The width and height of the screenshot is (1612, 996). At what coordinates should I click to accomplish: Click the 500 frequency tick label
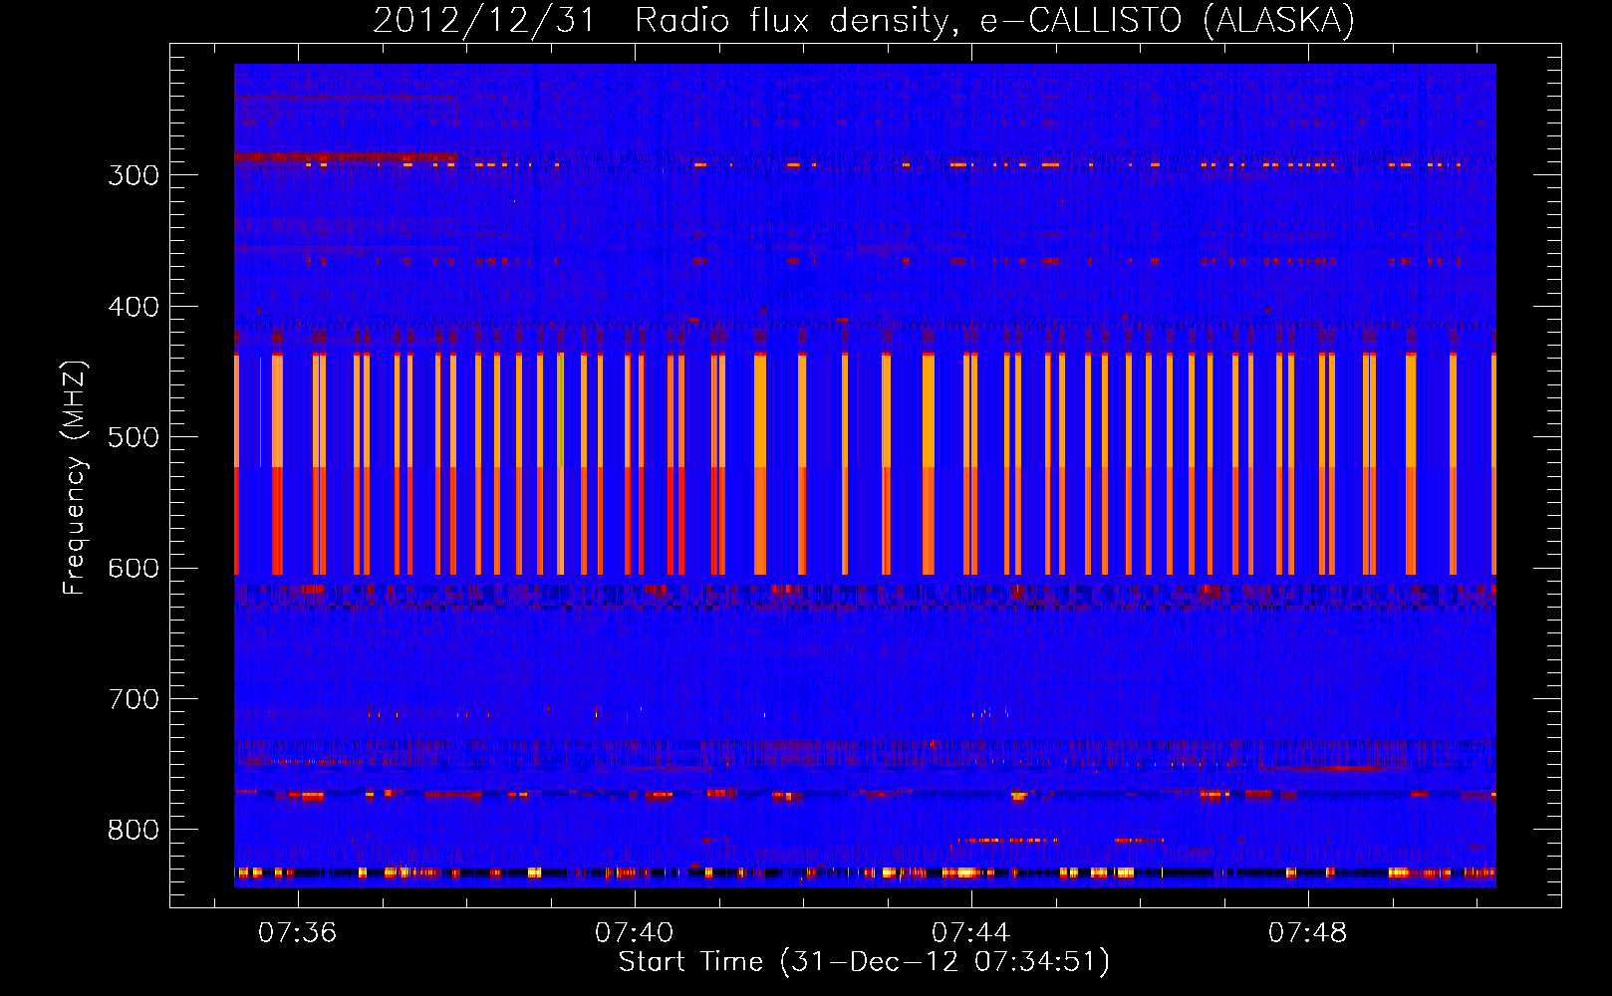point(134,437)
